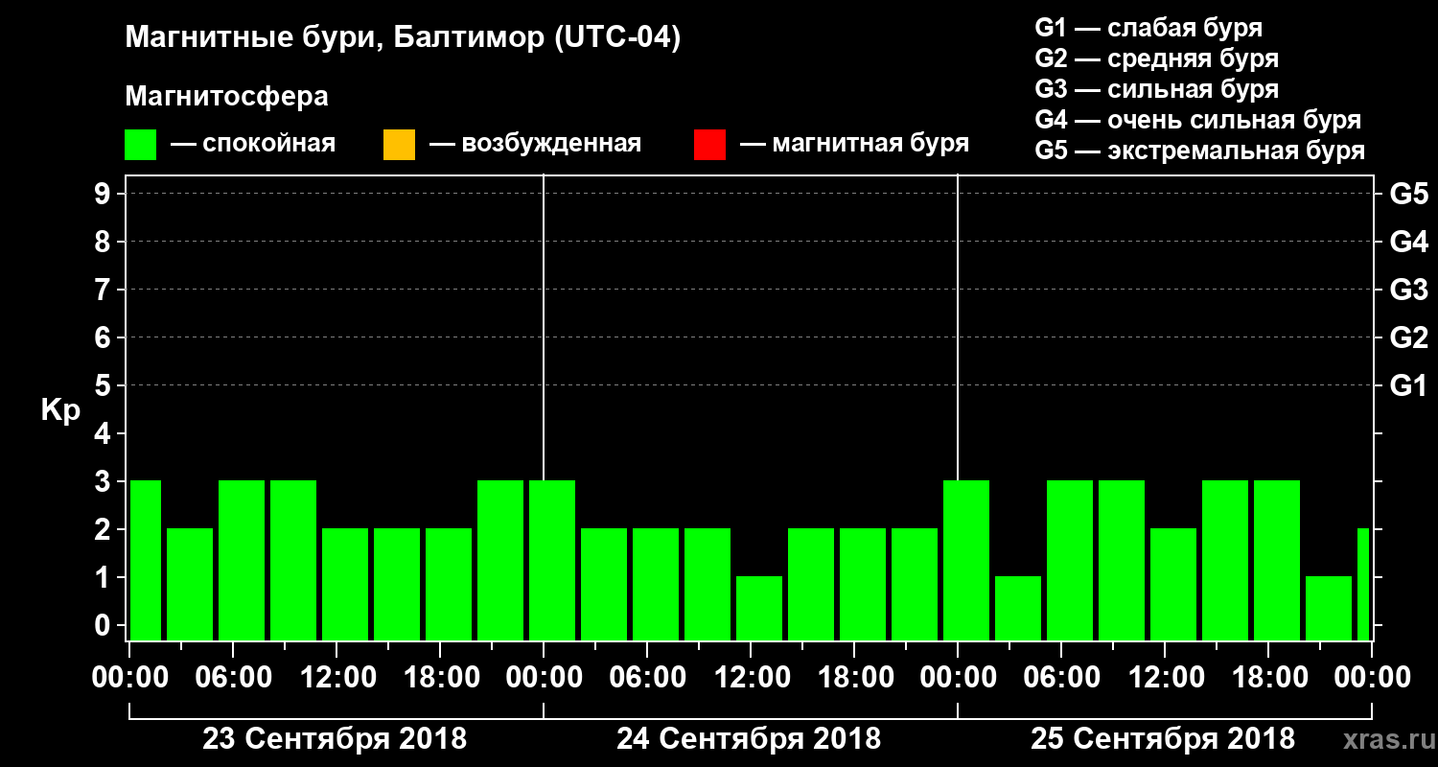
Task: Click the 15:00 bar on 25 September
Action: (1225, 560)
